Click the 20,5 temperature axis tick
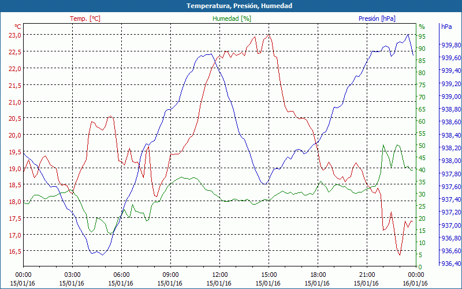462x289 pixels. pos(15,118)
